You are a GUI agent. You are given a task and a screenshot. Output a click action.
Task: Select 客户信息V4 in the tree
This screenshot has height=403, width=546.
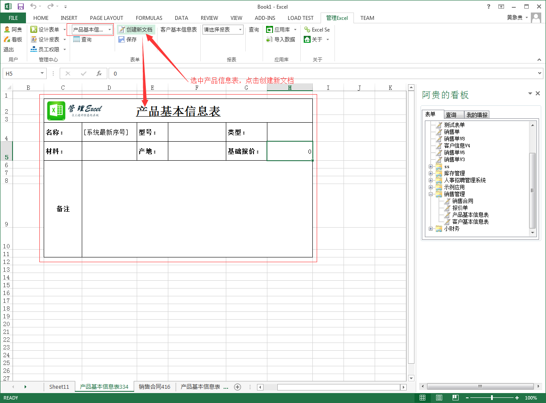point(457,146)
